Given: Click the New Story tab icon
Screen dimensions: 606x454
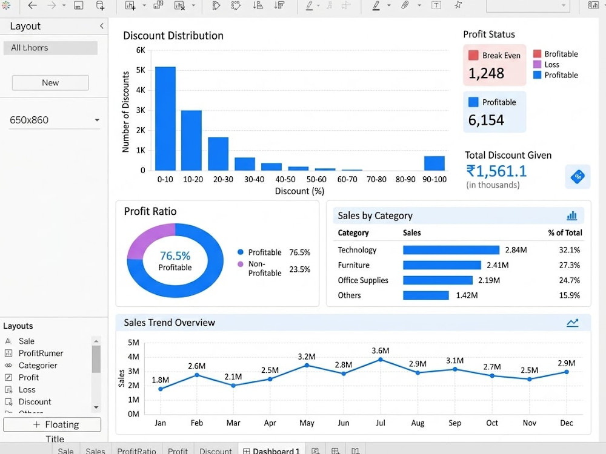Looking at the screenshot, I should point(355,450).
